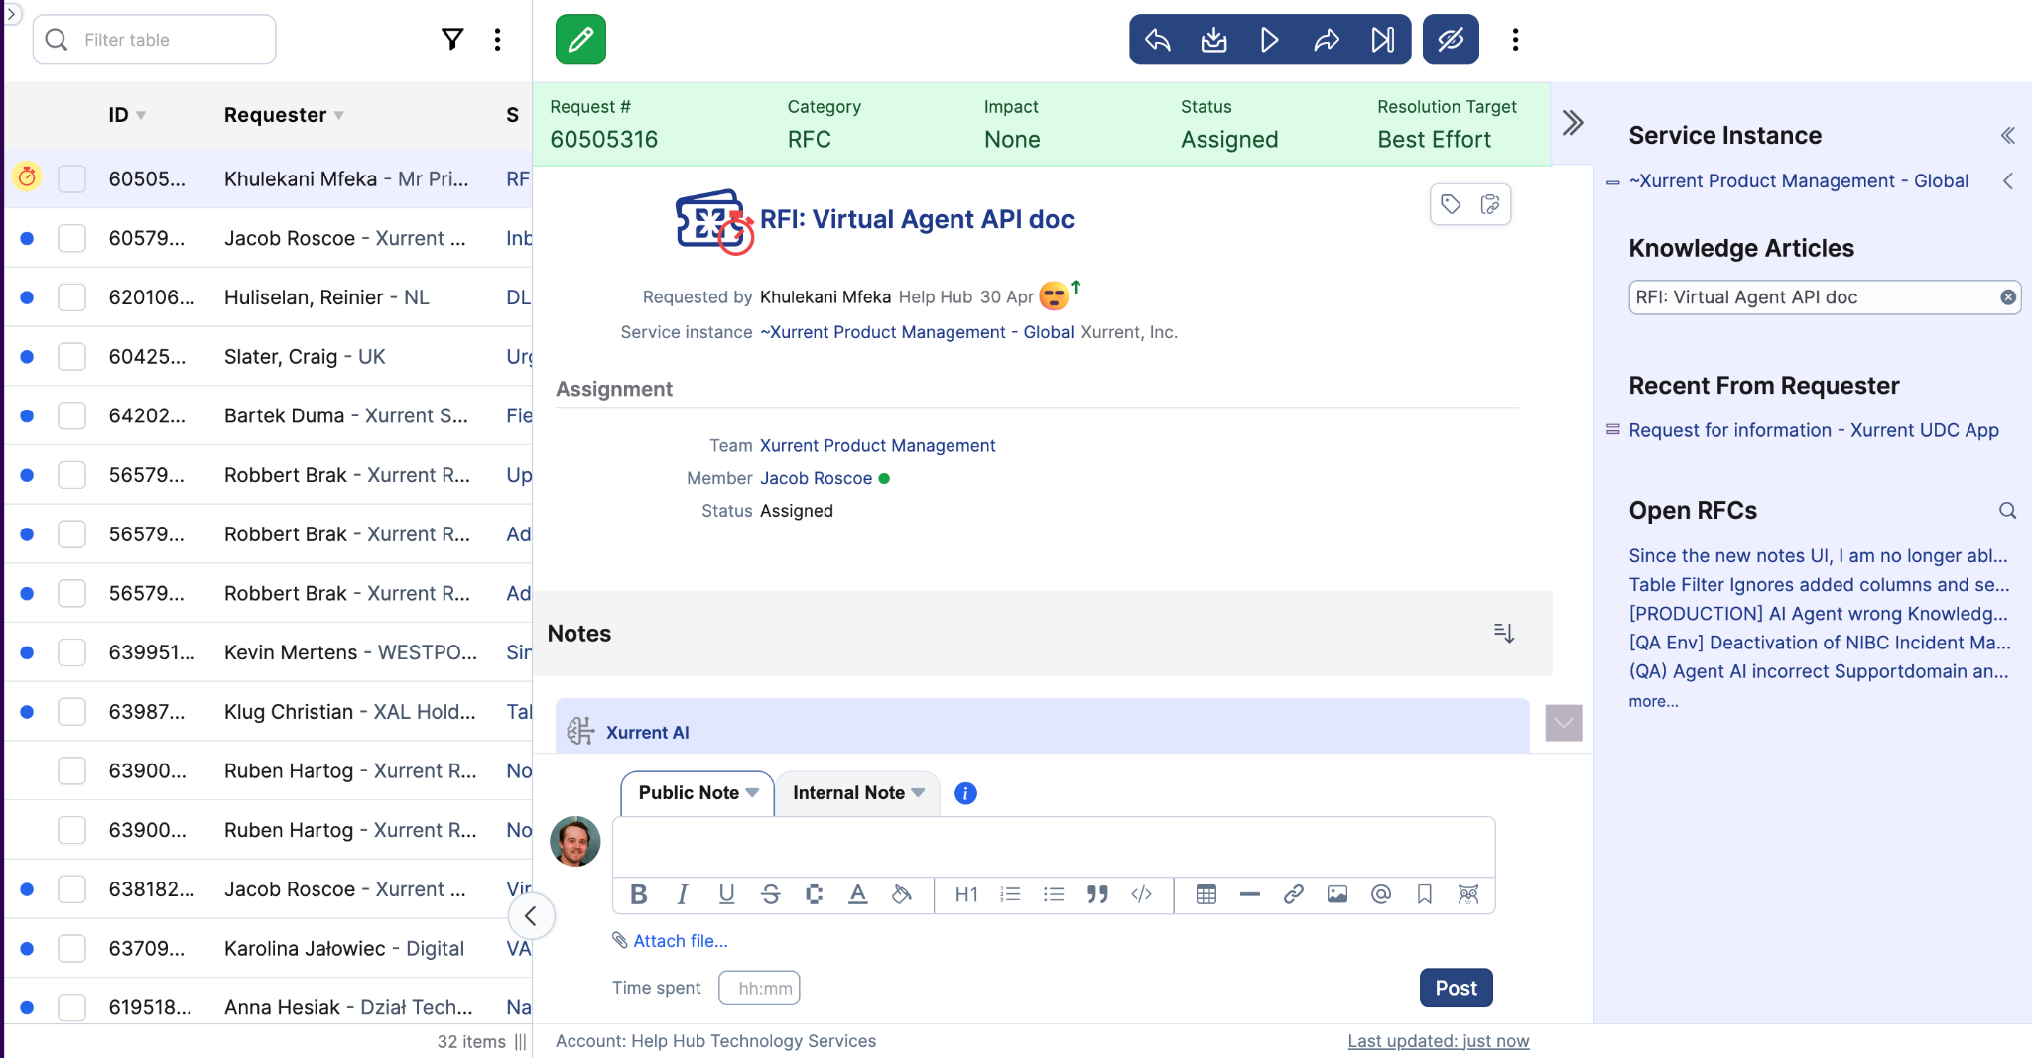
Task: Insert @ mention in note editor
Action: [1381, 894]
